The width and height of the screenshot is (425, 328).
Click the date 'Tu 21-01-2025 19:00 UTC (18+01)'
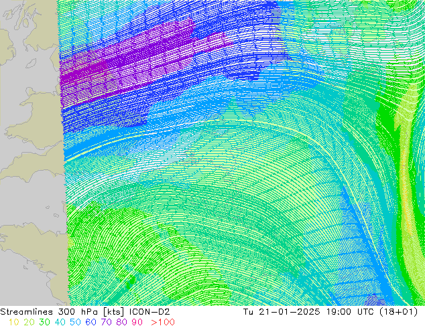click(x=330, y=312)
